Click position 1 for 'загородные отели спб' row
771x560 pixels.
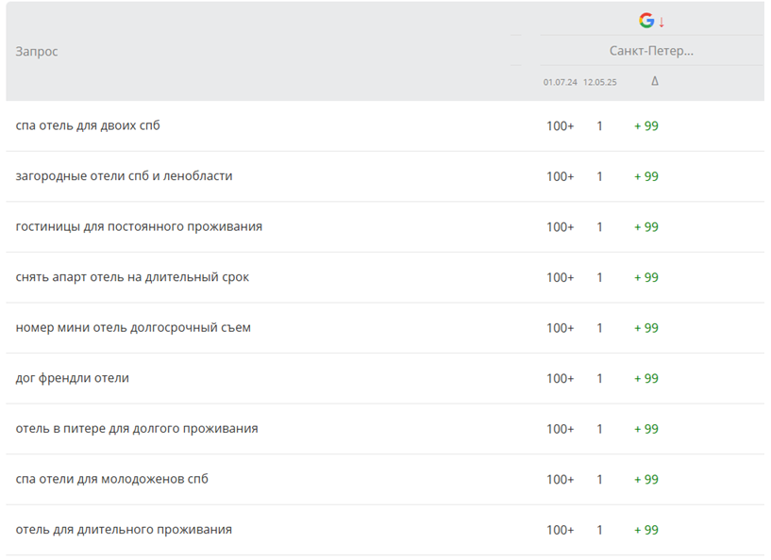pos(599,176)
